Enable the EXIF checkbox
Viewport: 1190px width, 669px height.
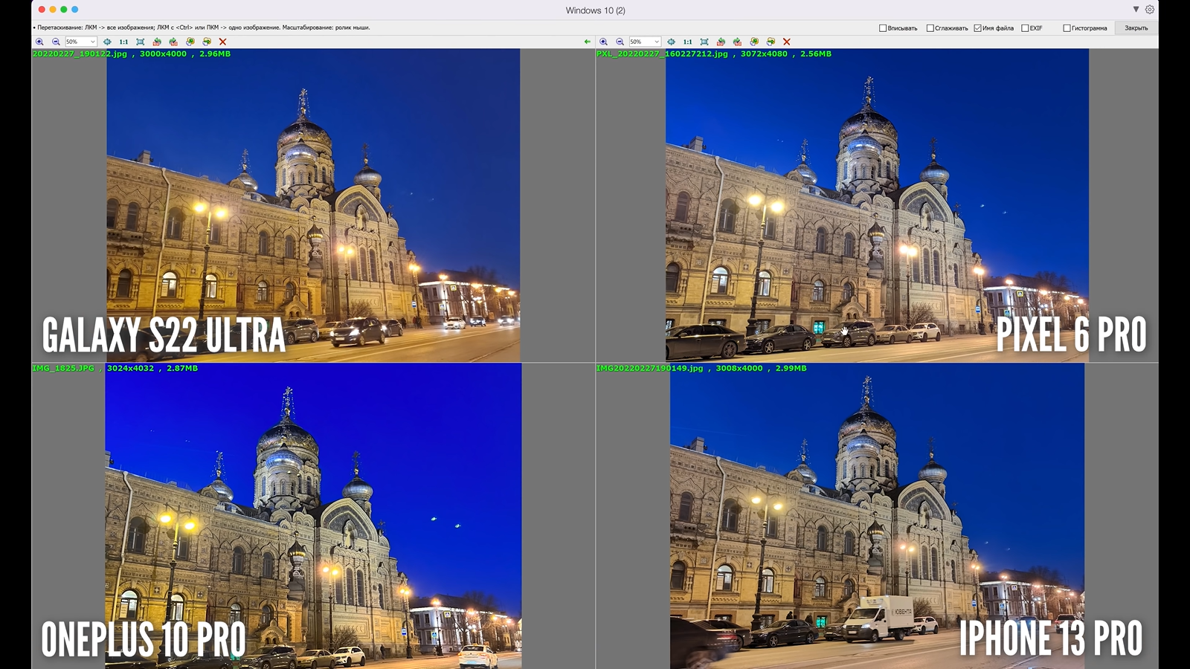click(1025, 28)
